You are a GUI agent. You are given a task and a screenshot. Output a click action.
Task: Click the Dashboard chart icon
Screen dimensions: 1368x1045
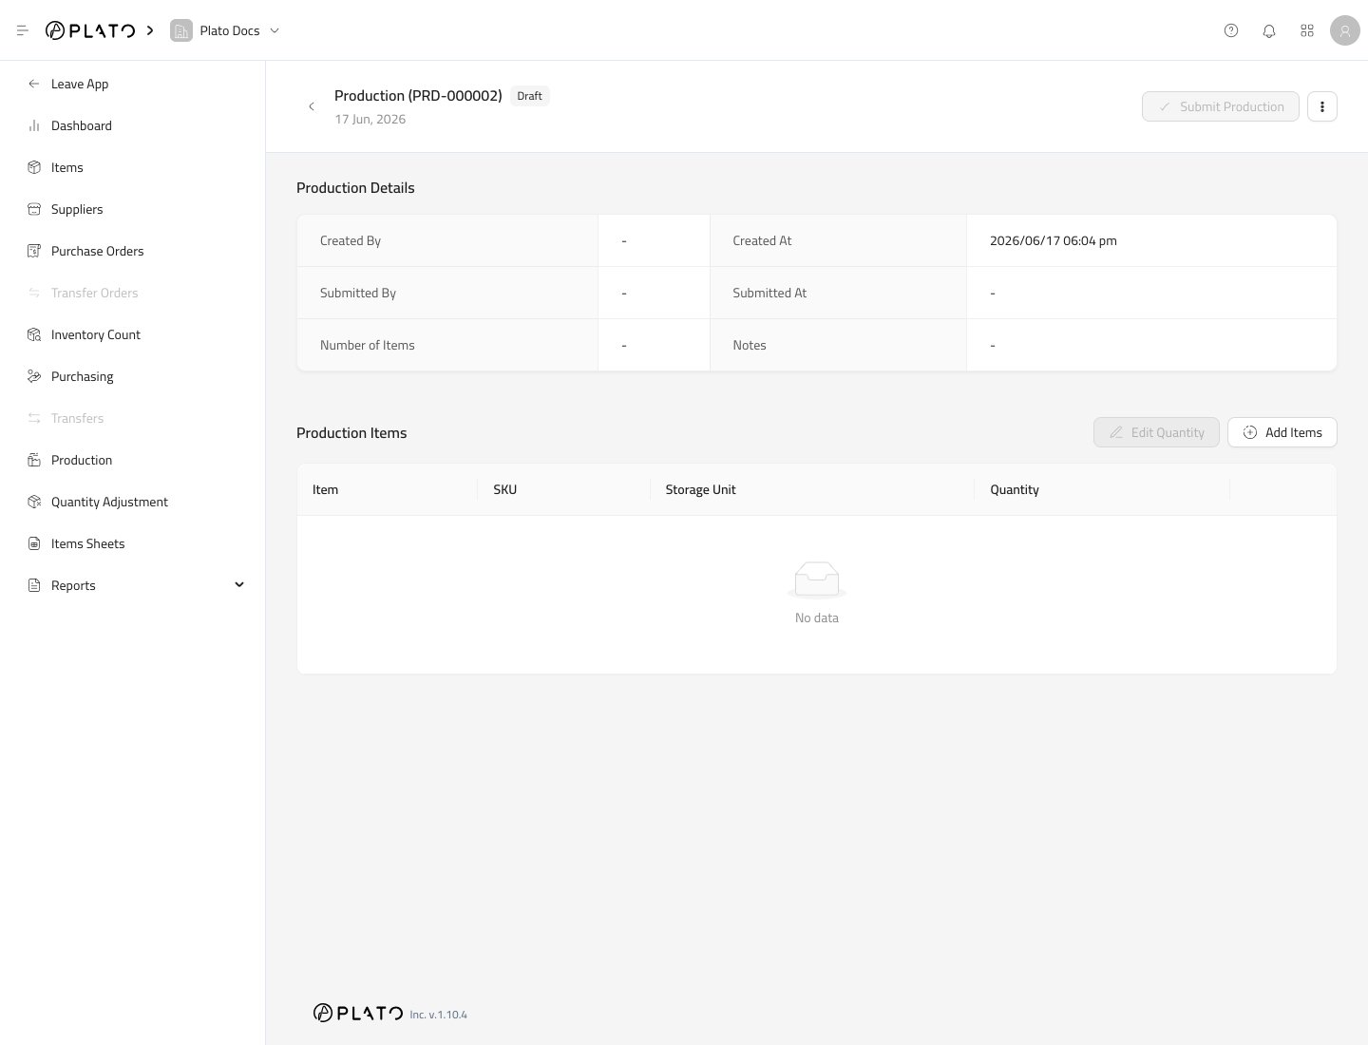pyautogui.click(x=34, y=125)
